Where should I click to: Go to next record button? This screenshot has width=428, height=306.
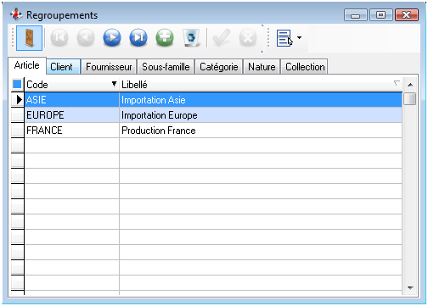point(112,37)
